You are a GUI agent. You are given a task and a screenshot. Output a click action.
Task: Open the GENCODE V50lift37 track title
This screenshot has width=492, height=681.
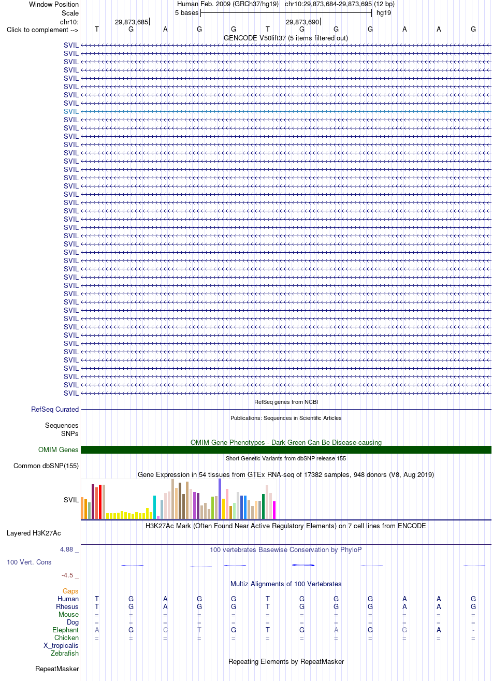[x=286, y=38]
